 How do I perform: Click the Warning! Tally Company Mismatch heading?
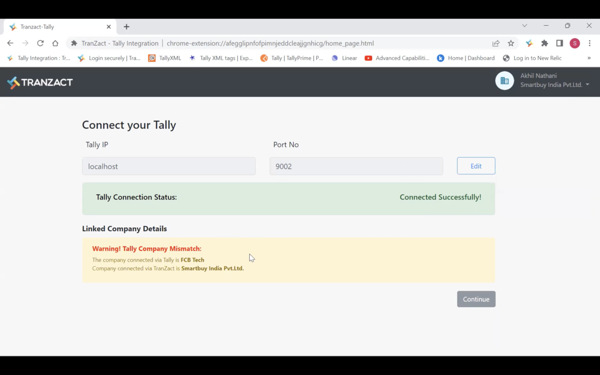click(x=147, y=248)
